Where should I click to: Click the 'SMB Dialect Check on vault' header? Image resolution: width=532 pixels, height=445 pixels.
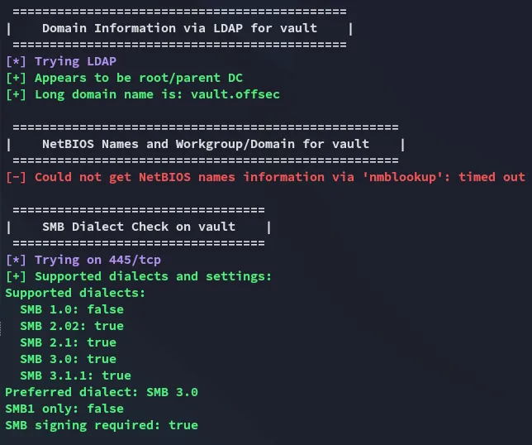139,227
